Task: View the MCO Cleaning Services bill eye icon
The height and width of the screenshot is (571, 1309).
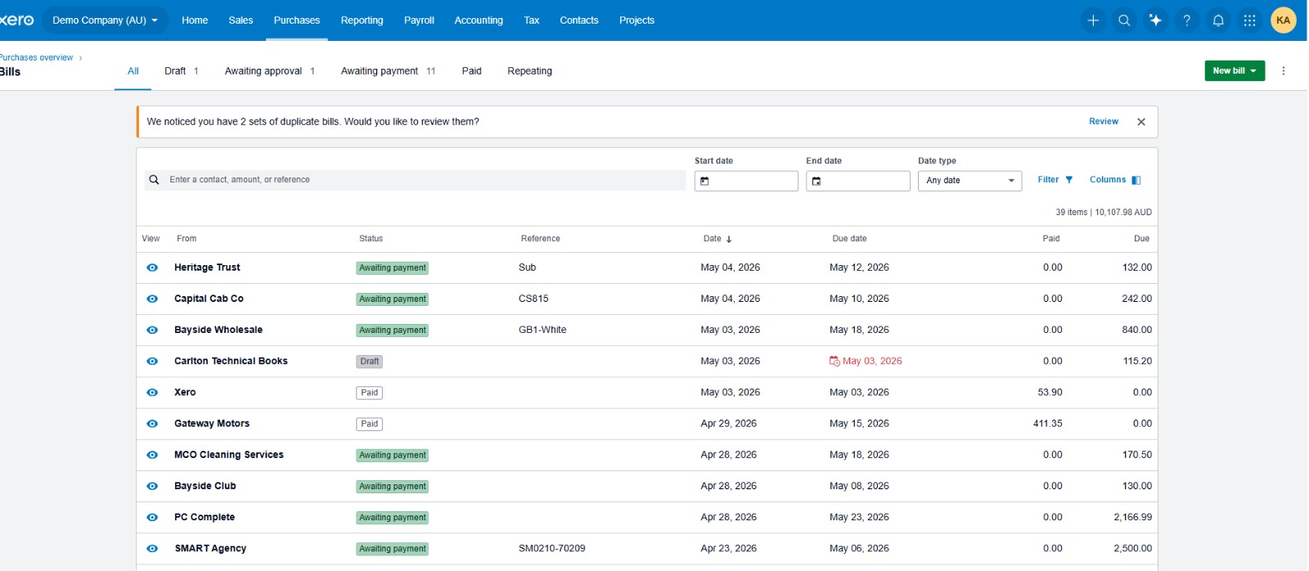Action: click(x=152, y=455)
